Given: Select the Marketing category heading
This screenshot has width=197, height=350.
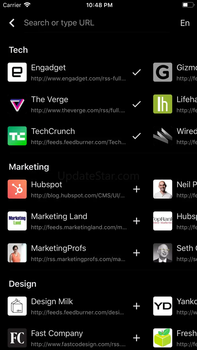Looking at the screenshot, I should click(x=29, y=167).
